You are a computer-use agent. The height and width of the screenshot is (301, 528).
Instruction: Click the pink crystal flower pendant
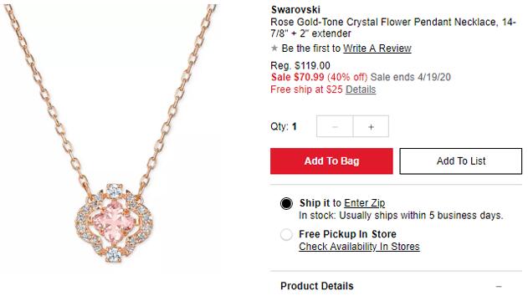pyautogui.click(x=114, y=223)
